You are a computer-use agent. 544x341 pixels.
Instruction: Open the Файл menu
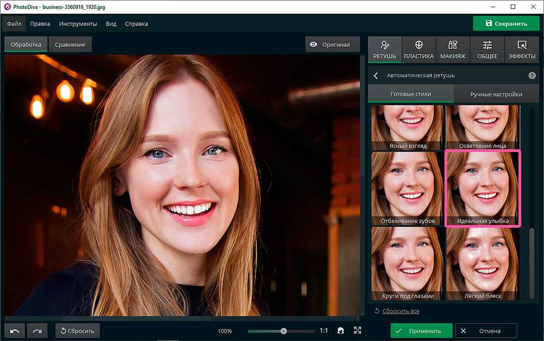[14, 24]
